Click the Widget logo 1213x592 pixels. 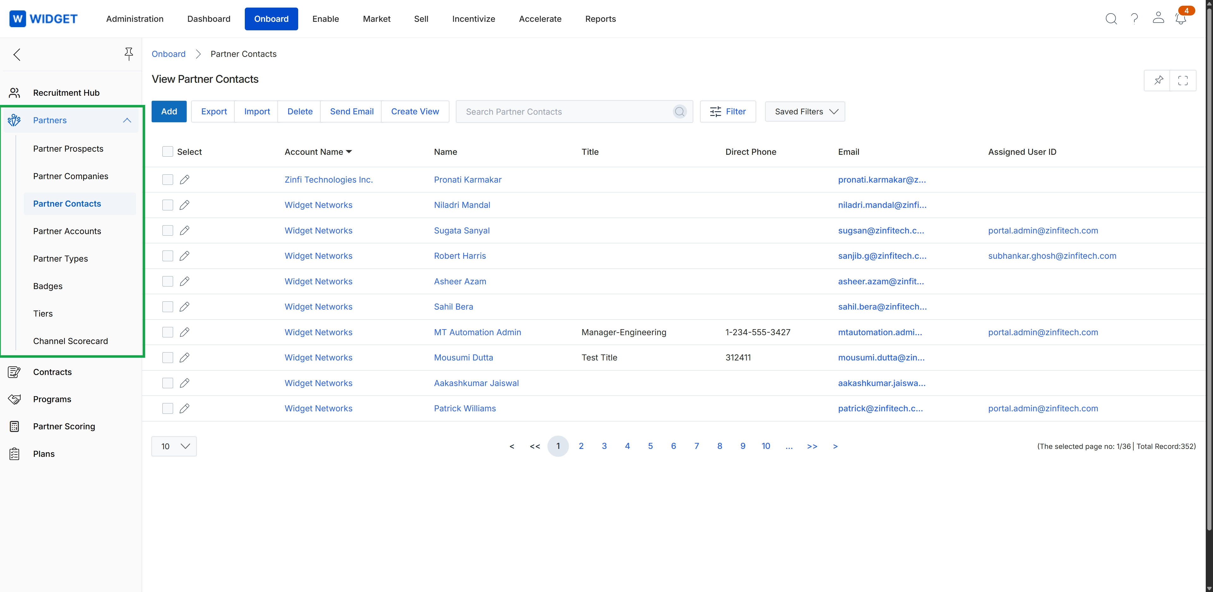pos(43,19)
